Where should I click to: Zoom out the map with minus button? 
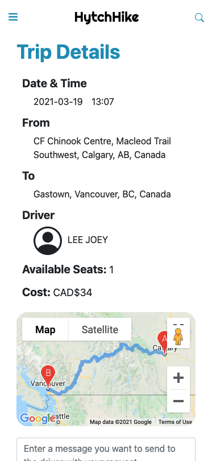(178, 401)
